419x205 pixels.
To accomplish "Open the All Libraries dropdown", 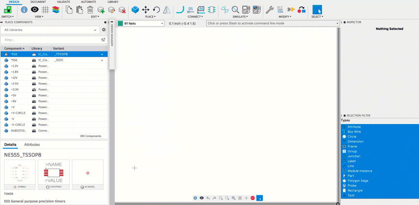I will click(50, 30).
